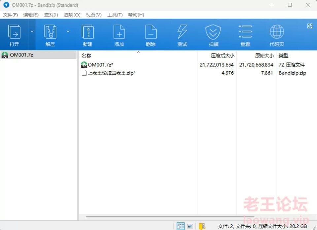Open the 视图(V) menu

[93, 15]
